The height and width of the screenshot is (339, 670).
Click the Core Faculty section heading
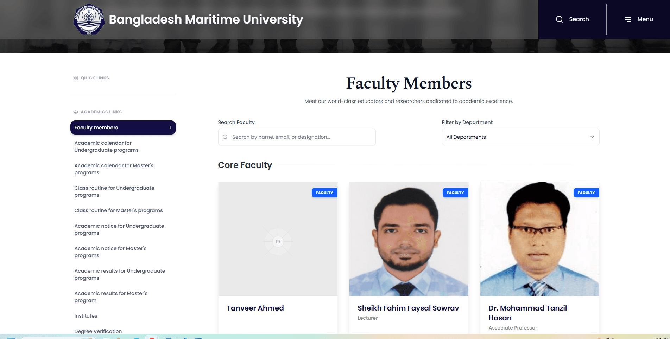245,165
